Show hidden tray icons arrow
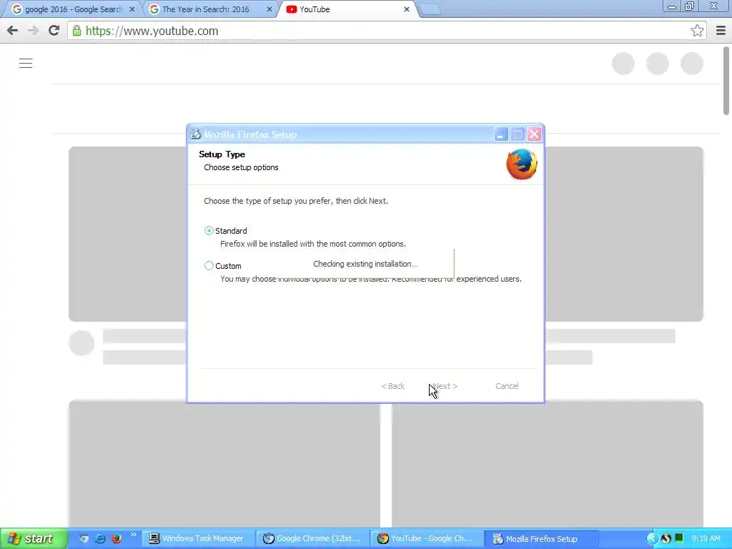This screenshot has height=549, width=732. (x=652, y=539)
